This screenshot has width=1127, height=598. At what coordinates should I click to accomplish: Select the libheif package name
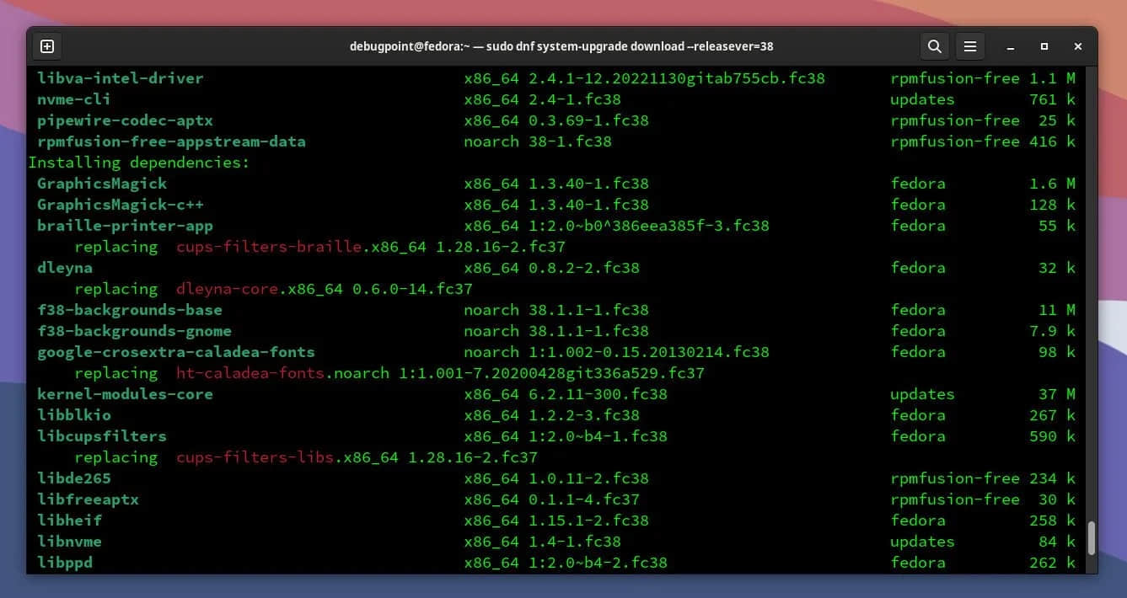click(x=69, y=521)
